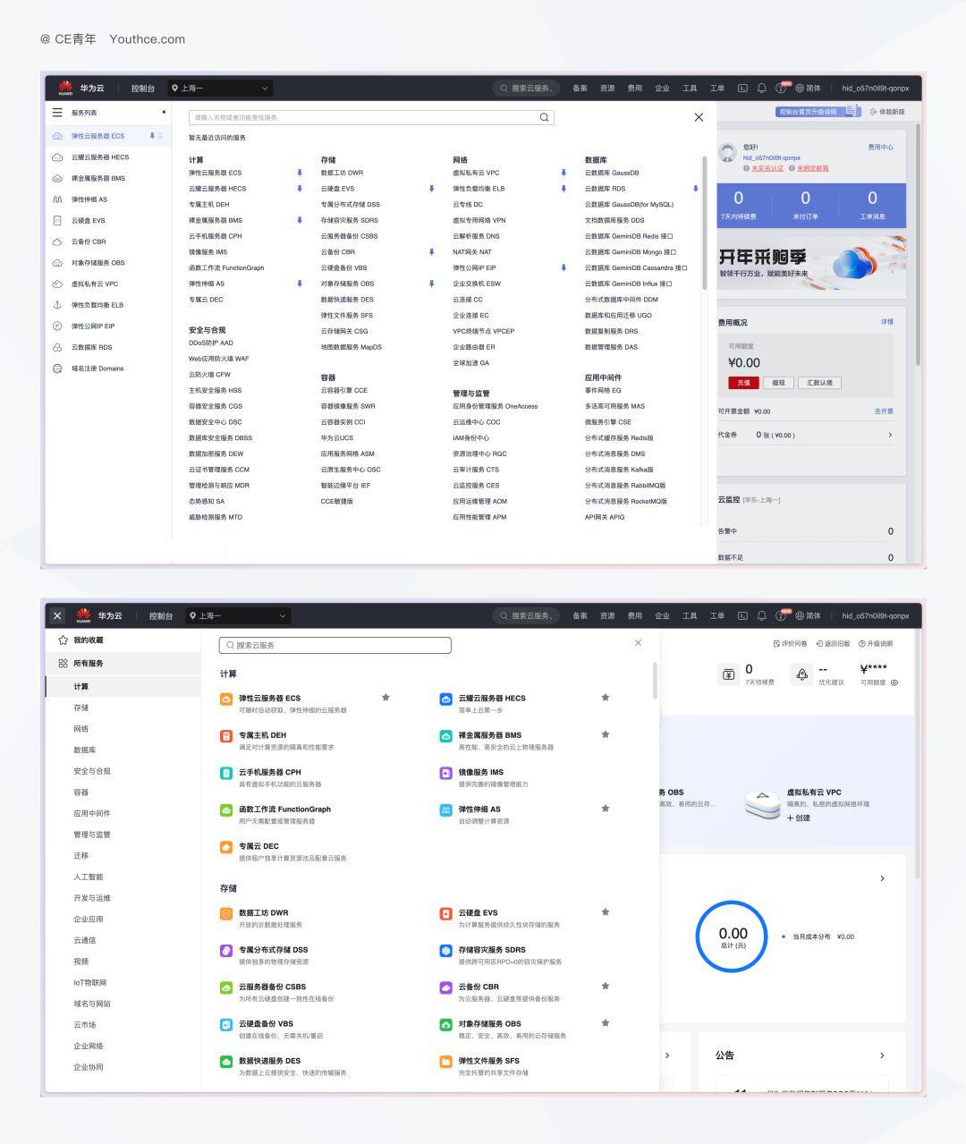Screen dimensions: 966x1144
Task: Click the 弹性文件服务 SFS orange icon in lower list
Action: [x=446, y=1061]
